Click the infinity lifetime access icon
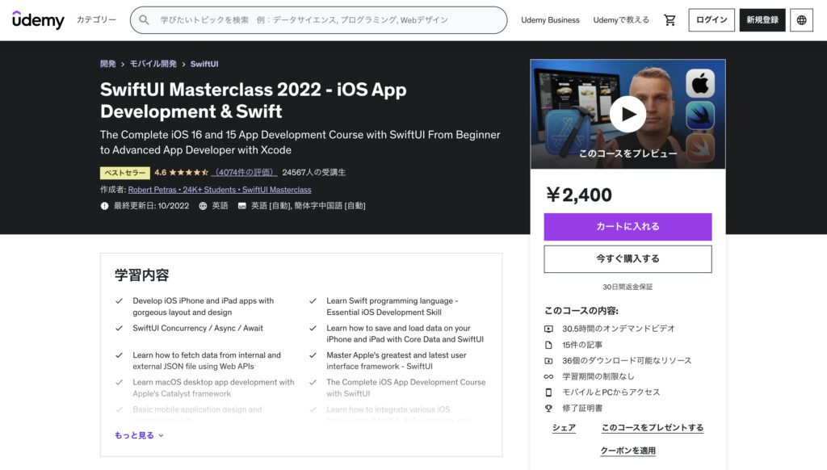This screenshot has height=470, width=827. (x=548, y=376)
